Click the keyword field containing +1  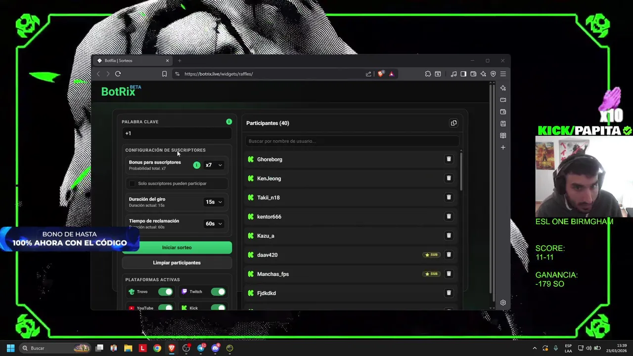pos(177,133)
